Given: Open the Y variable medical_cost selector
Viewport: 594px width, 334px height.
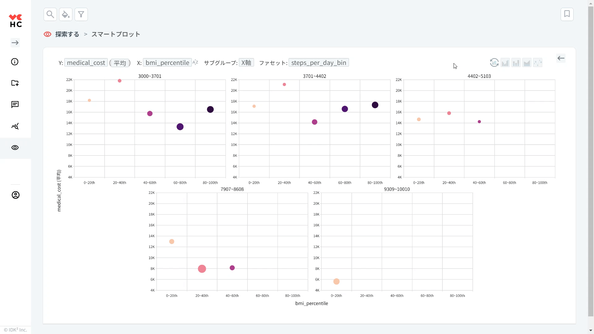Looking at the screenshot, I should click(86, 63).
